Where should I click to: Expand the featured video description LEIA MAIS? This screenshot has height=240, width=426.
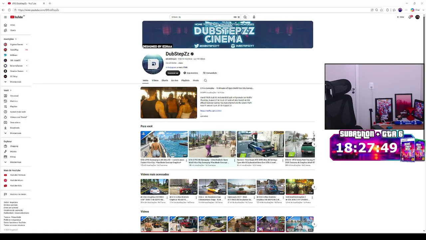tap(204, 116)
